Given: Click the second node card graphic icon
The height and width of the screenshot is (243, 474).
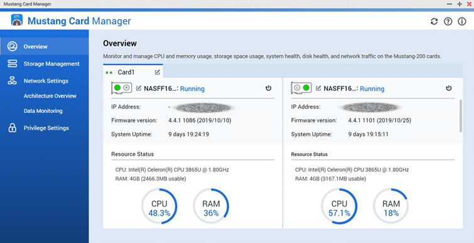Looking at the screenshot, I should (x=301, y=88).
